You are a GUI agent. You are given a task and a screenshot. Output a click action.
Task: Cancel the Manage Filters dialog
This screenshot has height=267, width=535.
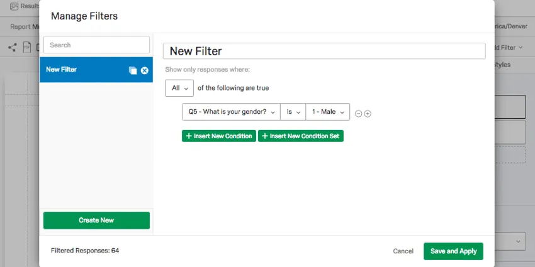tap(403, 251)
